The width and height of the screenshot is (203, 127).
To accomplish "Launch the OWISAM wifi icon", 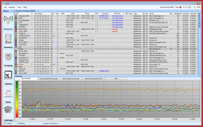I will tap(8, 111).
